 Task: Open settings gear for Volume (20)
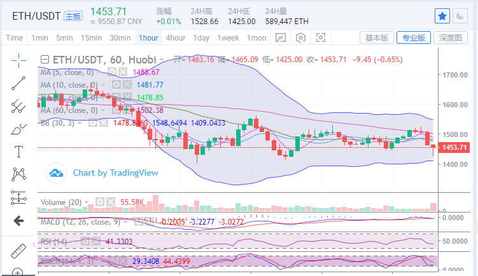click(x=100, y=202)
